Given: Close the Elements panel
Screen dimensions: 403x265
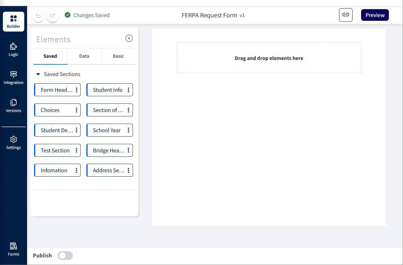Looking at the screenshot, I should tap(129, 38).
